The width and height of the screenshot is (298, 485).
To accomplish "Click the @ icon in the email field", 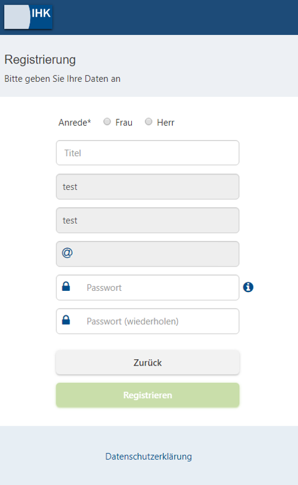I will click(x=67, y=253).
